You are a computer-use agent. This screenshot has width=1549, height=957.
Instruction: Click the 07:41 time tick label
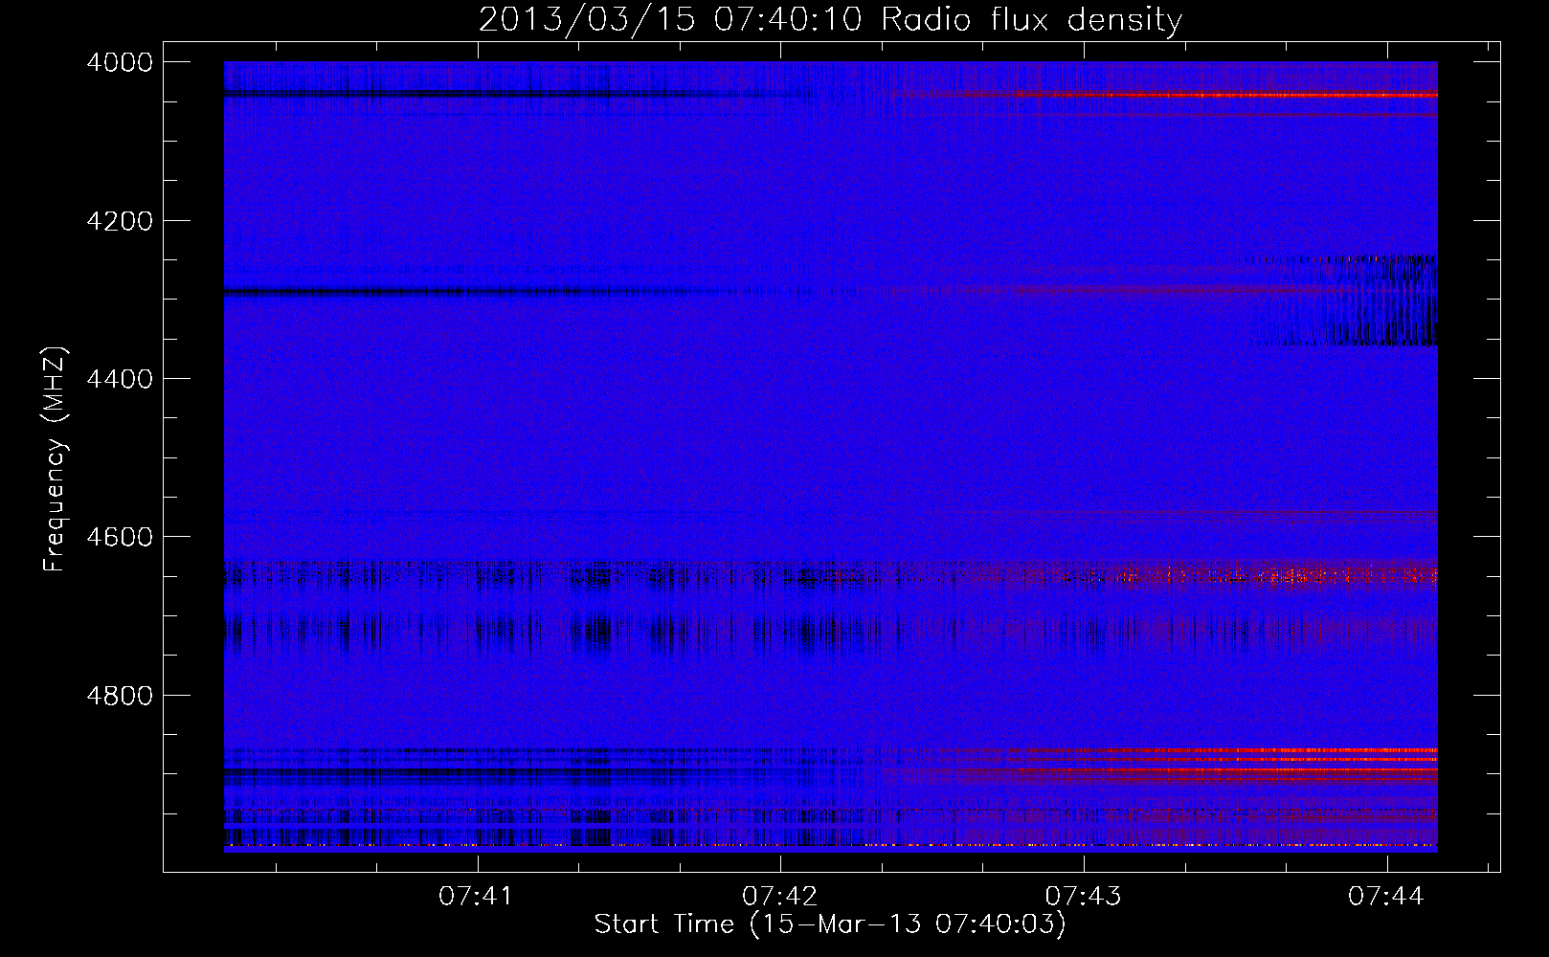pyautogui.click(x=476, y=897)
